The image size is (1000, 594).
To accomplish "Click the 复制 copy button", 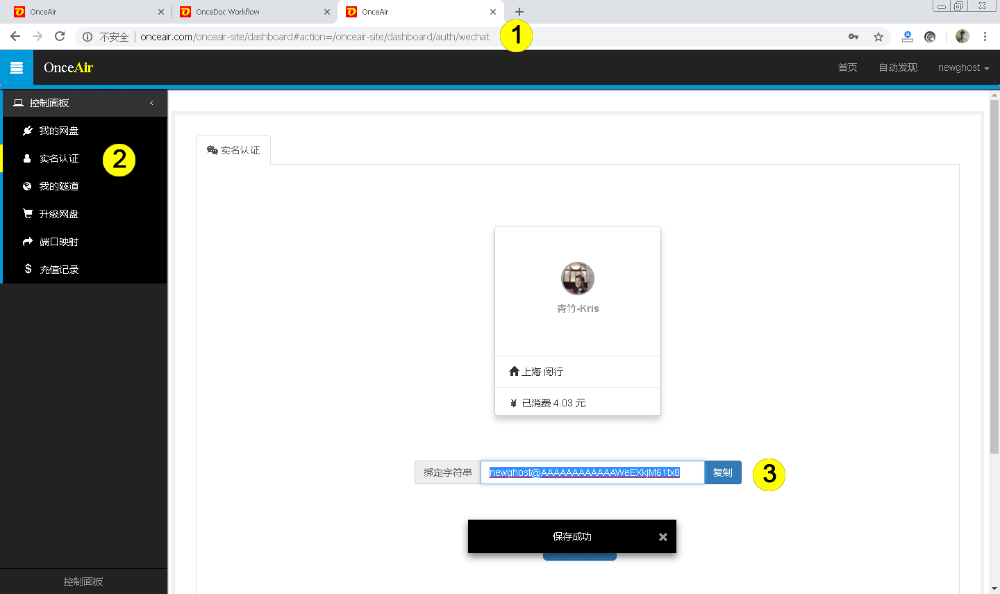I will coord(722,472).
